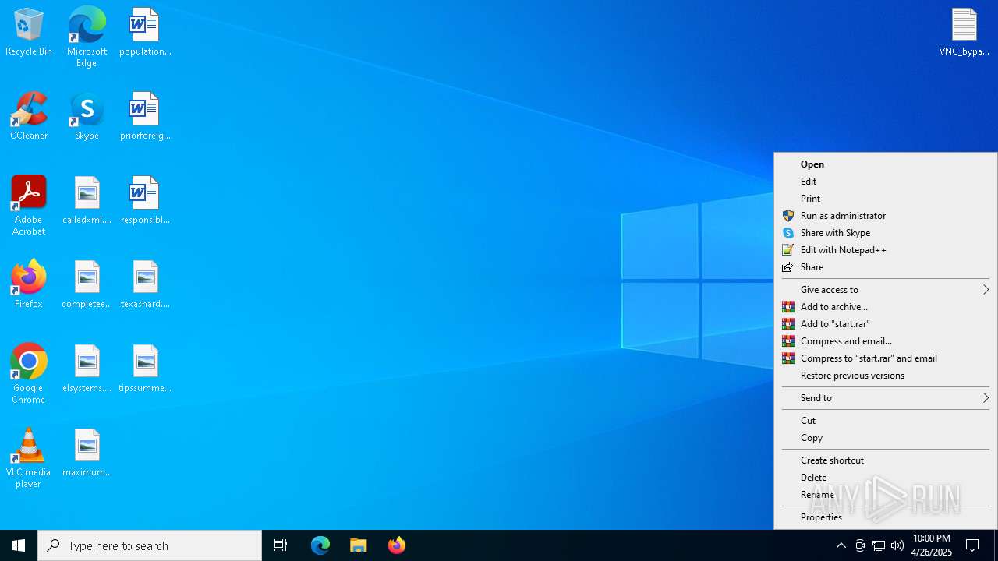Select Add to "start.rar"
This screenshot has height=561, width=998.
tap(885, 324)
